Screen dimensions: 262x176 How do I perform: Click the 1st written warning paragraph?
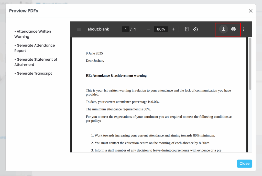tap(158, 92)
